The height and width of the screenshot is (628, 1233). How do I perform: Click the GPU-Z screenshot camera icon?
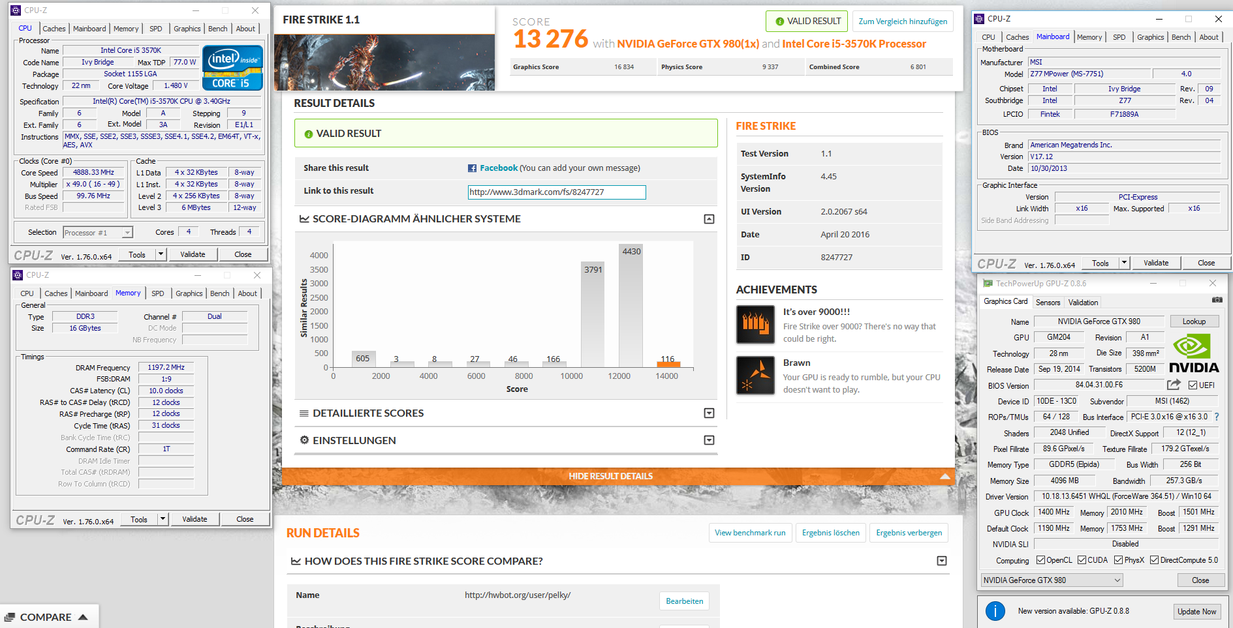tap(1217, 300)
